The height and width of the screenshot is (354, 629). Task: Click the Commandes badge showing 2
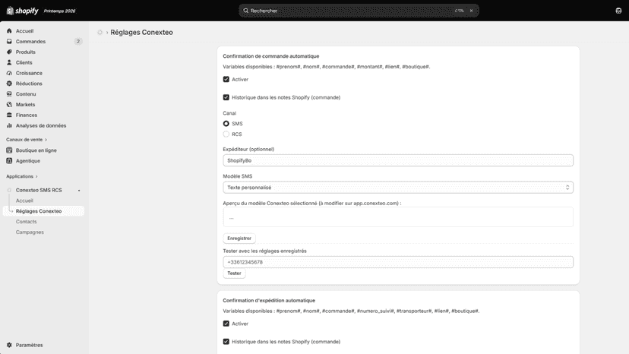pyautogui.click(x=78, y=41)
